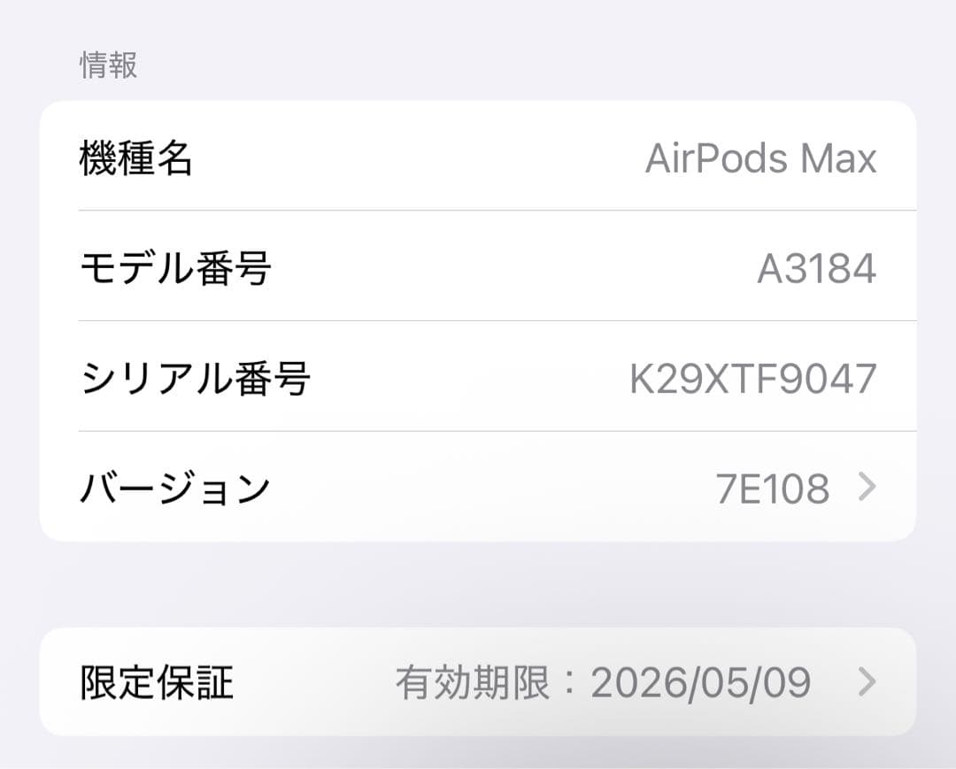
Task: Select the 限定保証 warranty row
Action: coord(478,682)
